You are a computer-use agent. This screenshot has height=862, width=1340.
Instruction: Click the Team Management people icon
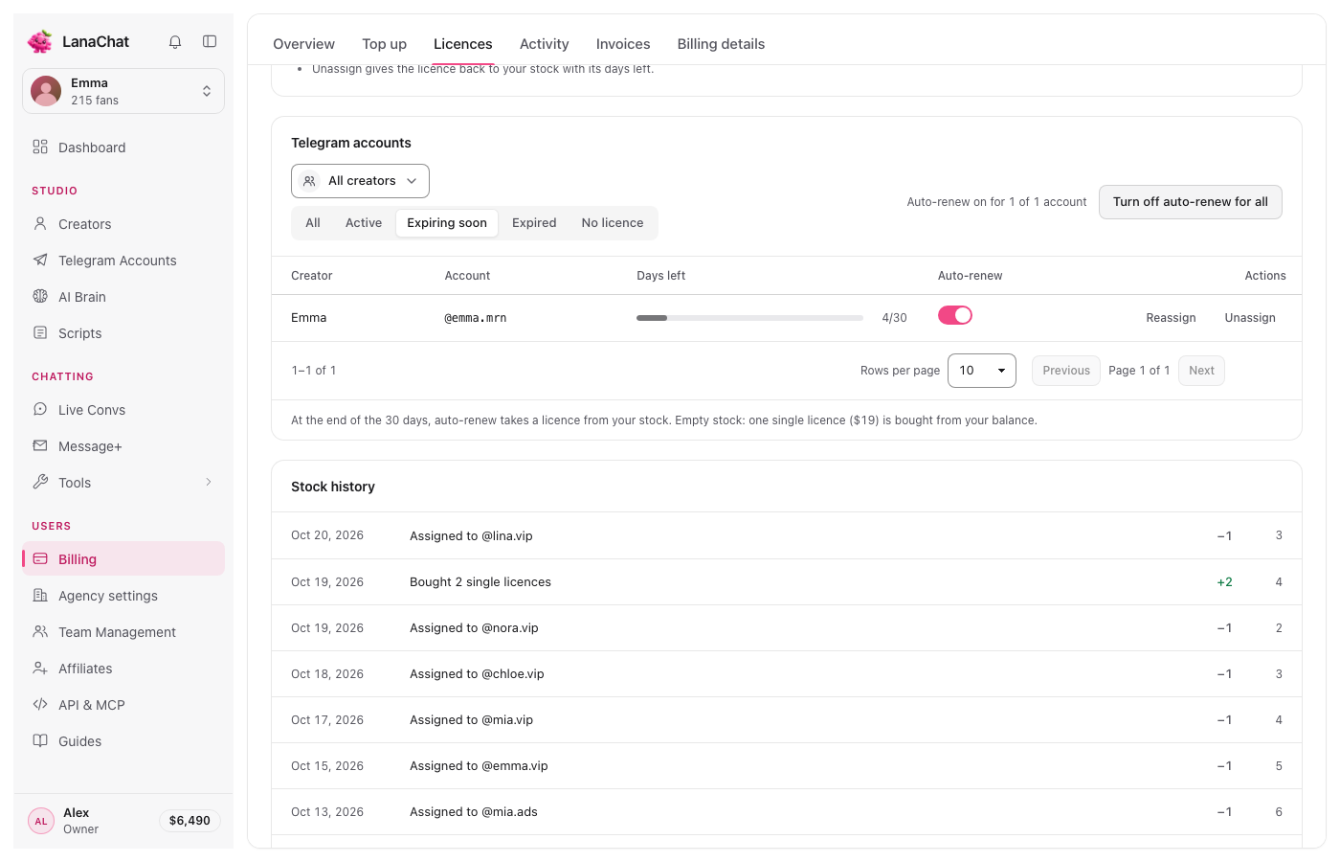tap(40, 631)
